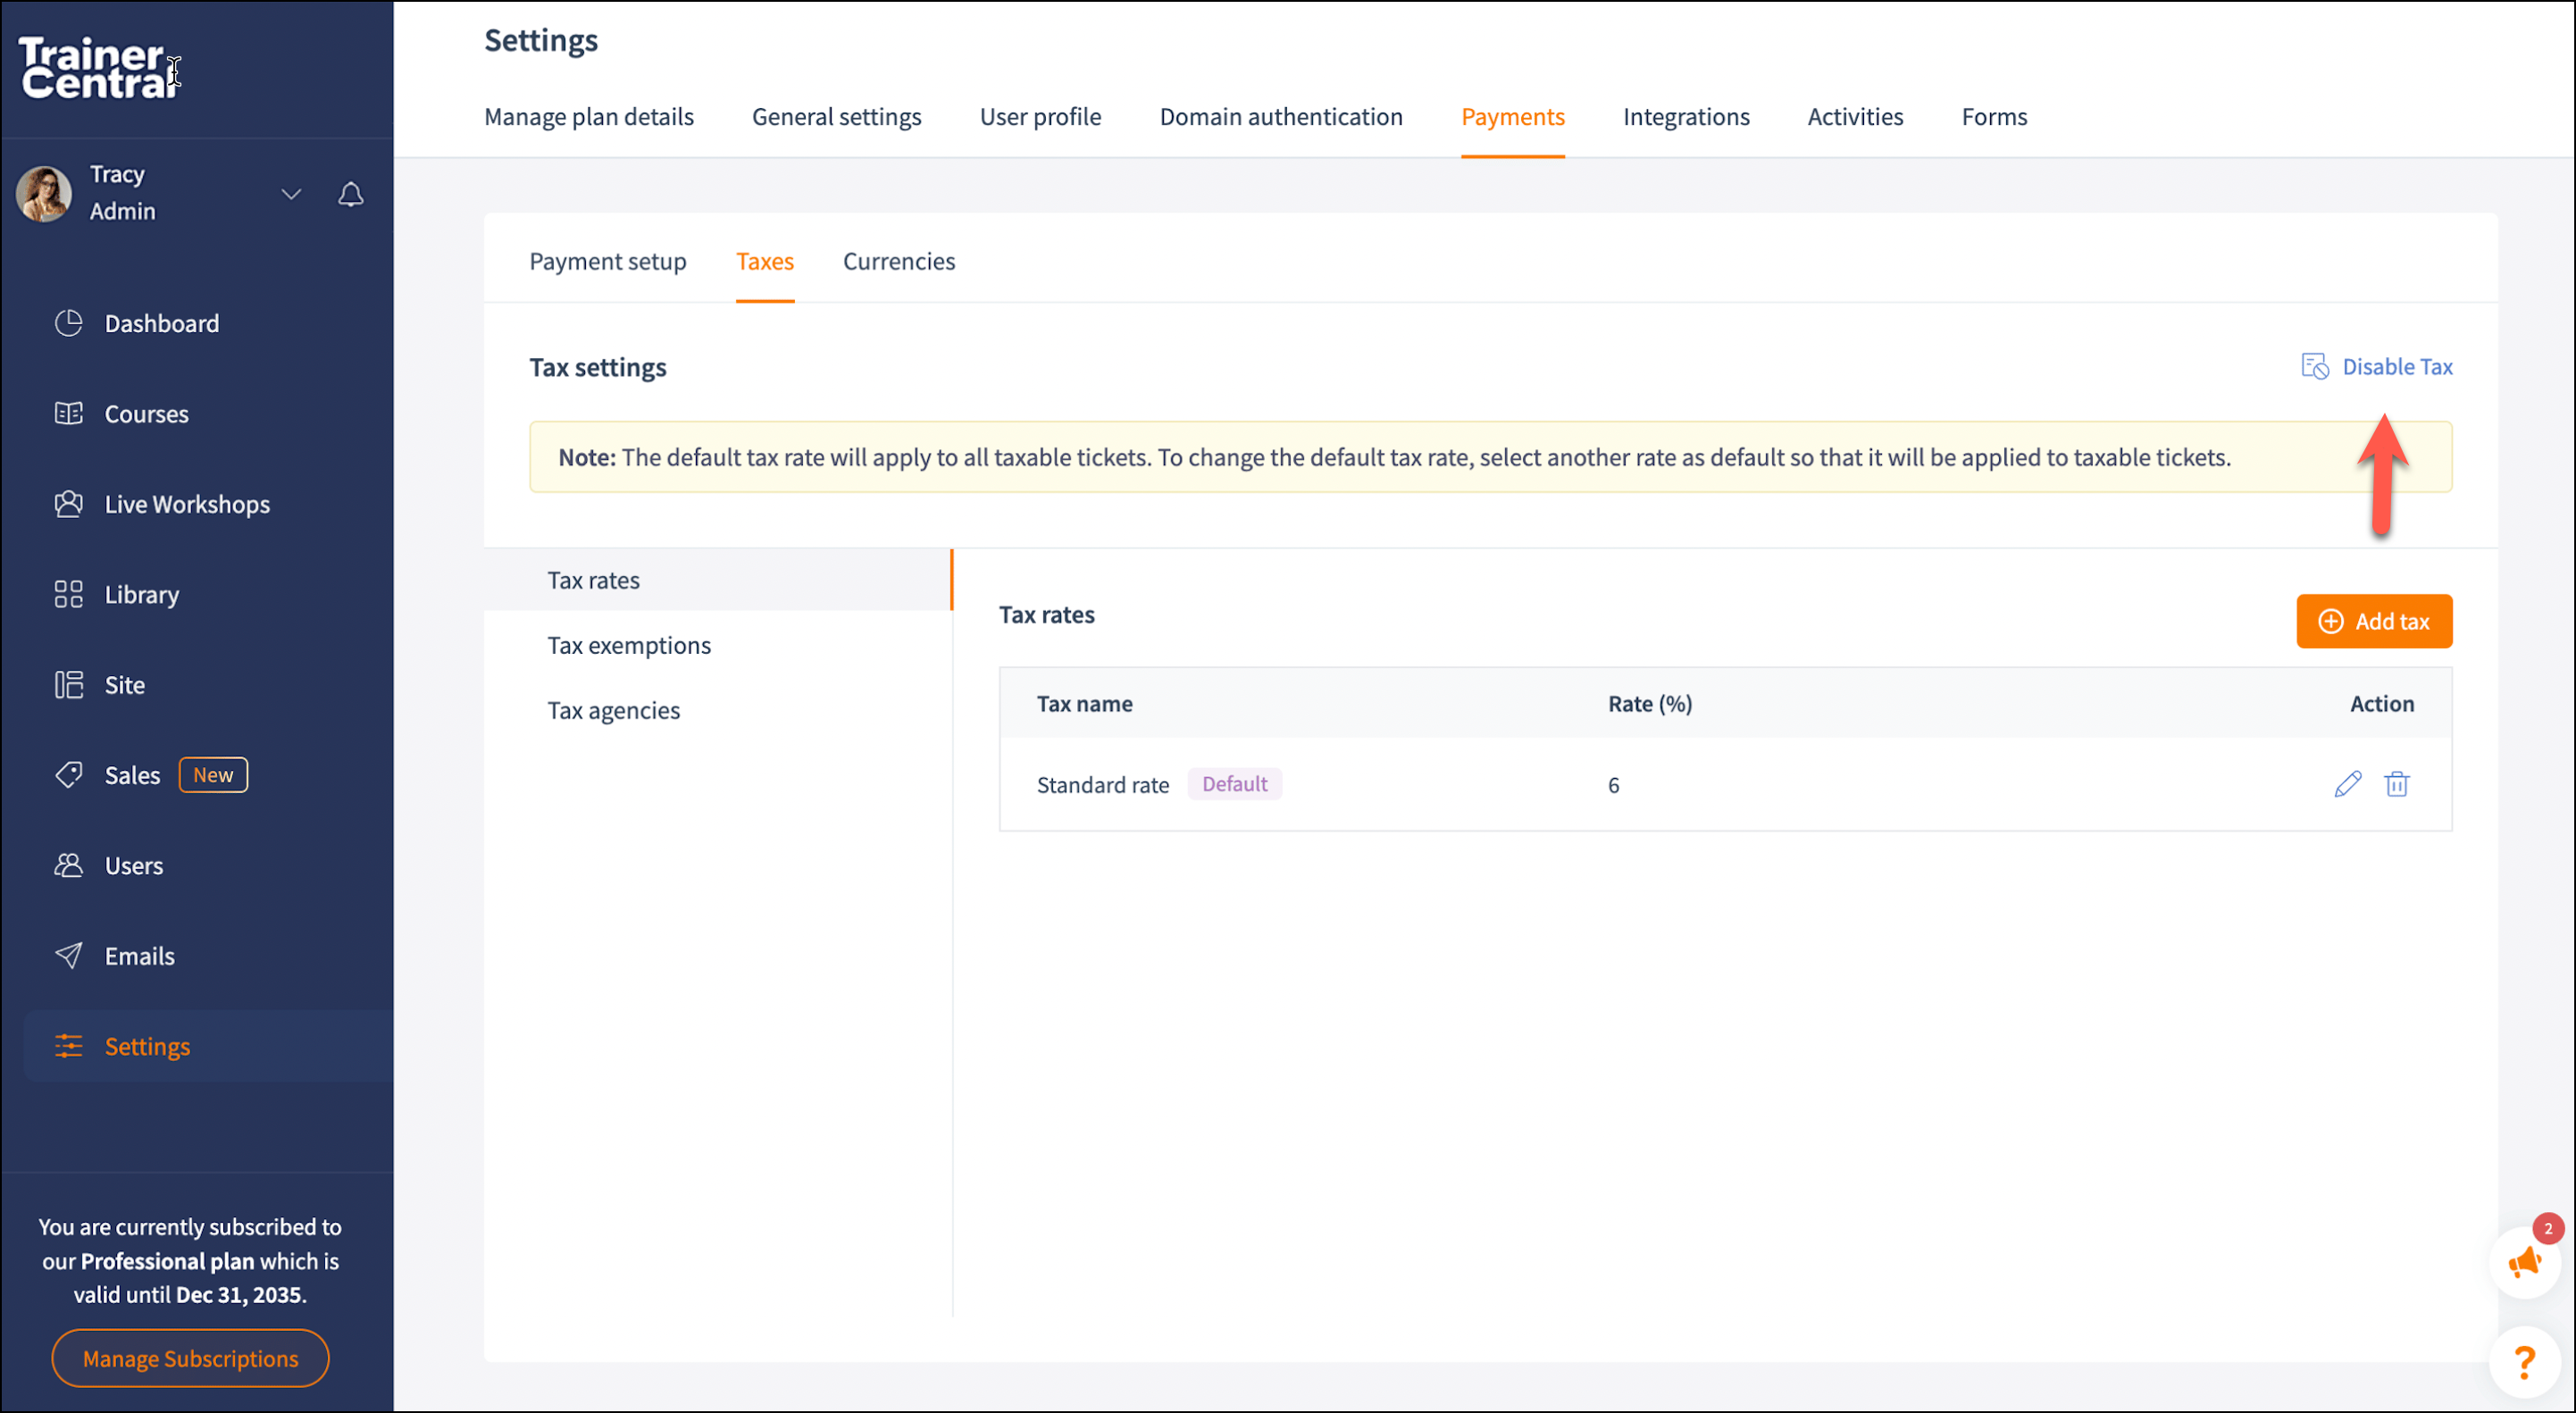This screenshot has width=2576, height=1413.
Task: Open the announcements megaphone icon
Action: coord(2523,1263)
